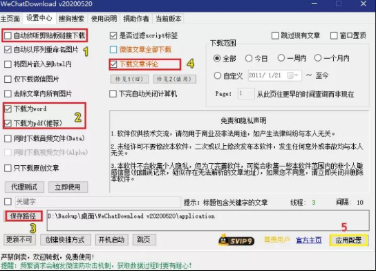Toggle 下载文章评论 checkbox
The height and width of the screenshot is (273, 376).
pyautogui.click(x=113, y=64)
